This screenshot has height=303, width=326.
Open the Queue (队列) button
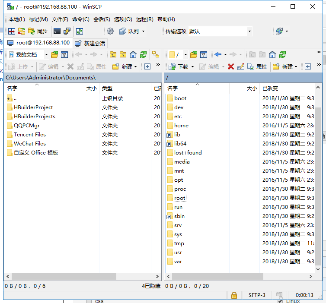129,32
